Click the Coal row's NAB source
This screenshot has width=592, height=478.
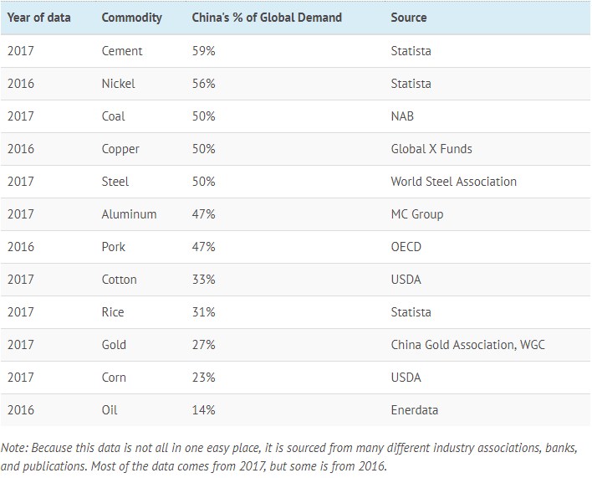point(402,116)
